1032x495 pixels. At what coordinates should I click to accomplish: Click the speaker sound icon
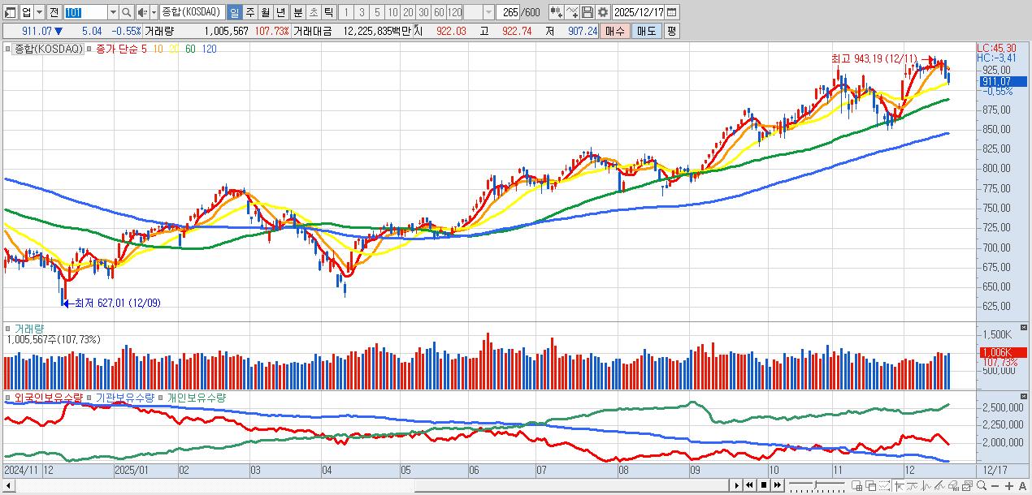point(141,13)
